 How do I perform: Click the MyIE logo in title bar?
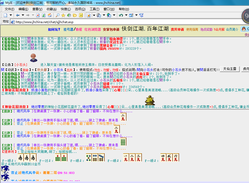[x=2, y=3]
